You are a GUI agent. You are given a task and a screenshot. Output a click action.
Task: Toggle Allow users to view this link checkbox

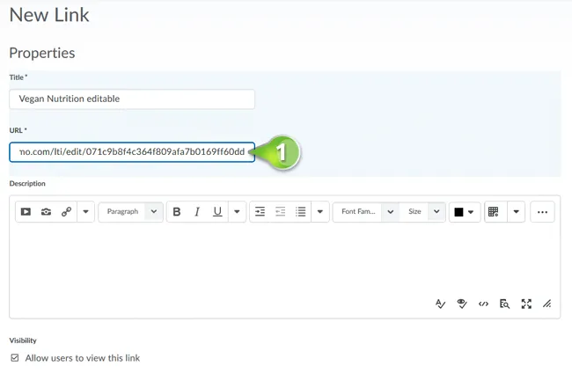[x=15, y=357]
